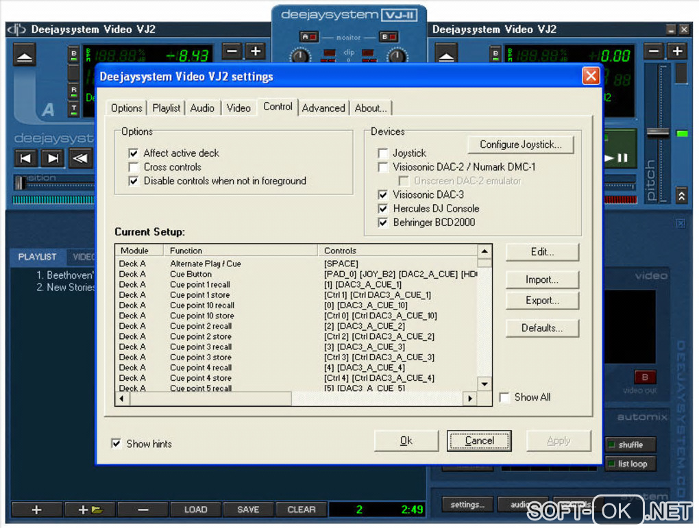Rewind deck A with double-arrow button
The width and height of the screenshot is (699, 528).
pos(80,158)
